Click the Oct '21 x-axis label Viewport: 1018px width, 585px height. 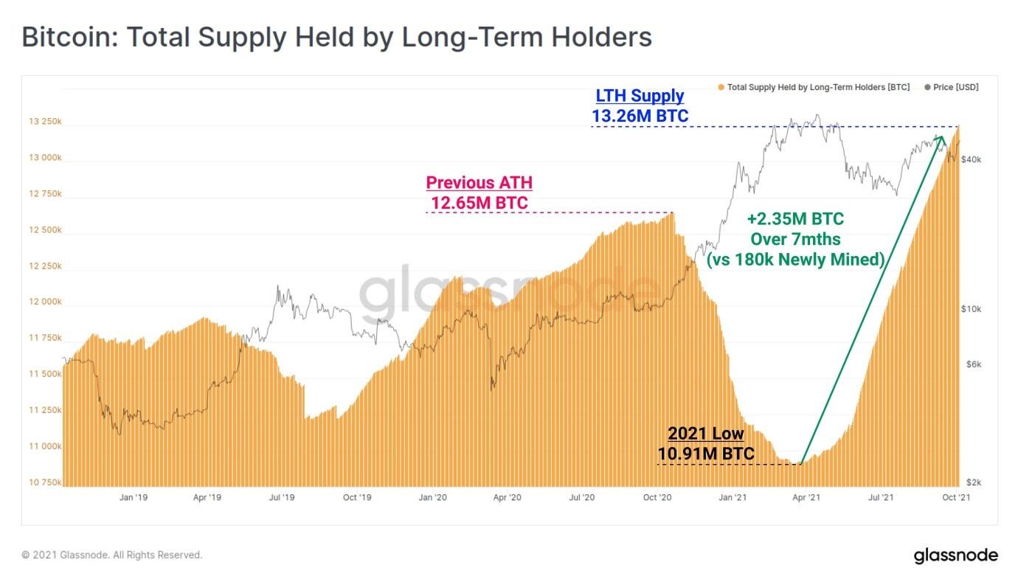pyautogui.click(x=957, y=498)
